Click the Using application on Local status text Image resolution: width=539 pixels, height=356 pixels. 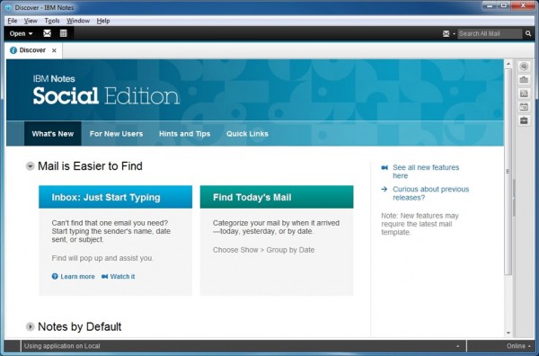[x=62, y=346]
